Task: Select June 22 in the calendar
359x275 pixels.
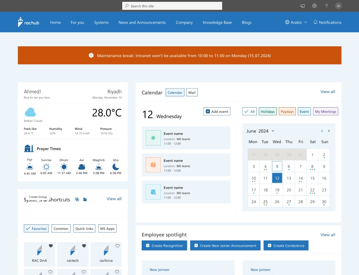Action: coord(312,190)
